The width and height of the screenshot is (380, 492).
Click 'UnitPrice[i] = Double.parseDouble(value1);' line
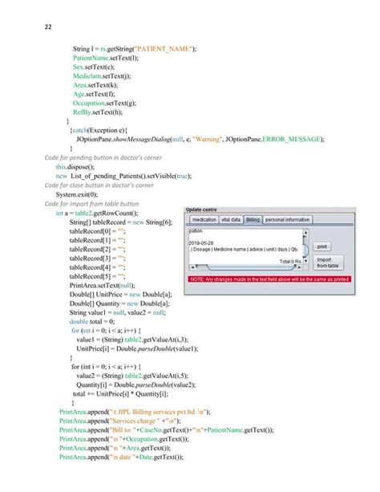pyautogui.click(x=137, y=349)
